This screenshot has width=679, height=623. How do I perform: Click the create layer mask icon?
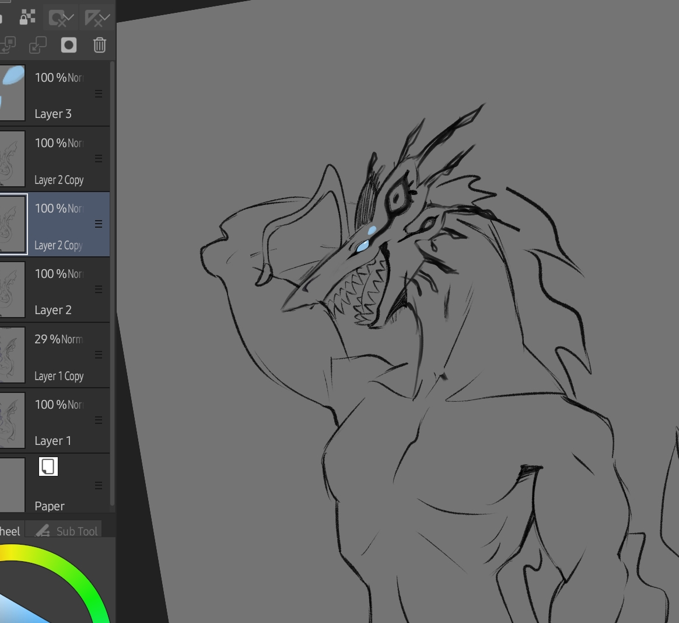tap(69, 45)
